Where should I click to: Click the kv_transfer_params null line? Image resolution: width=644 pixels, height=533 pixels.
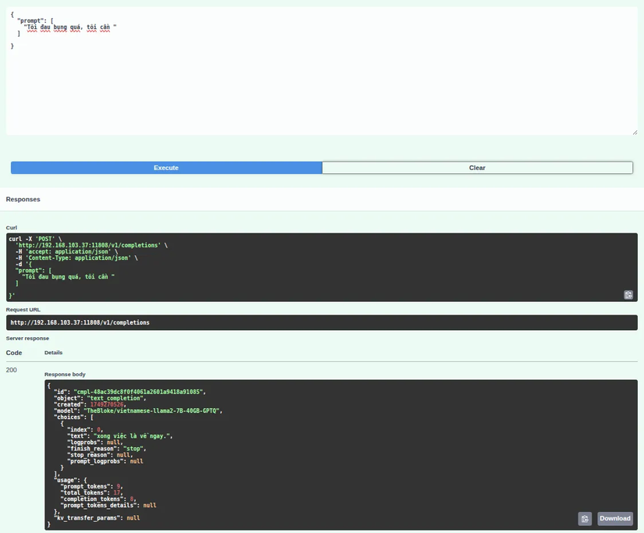97,518
